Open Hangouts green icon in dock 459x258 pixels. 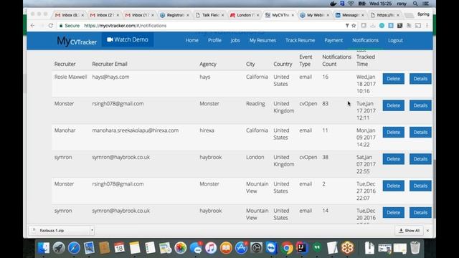click(317, 248)
